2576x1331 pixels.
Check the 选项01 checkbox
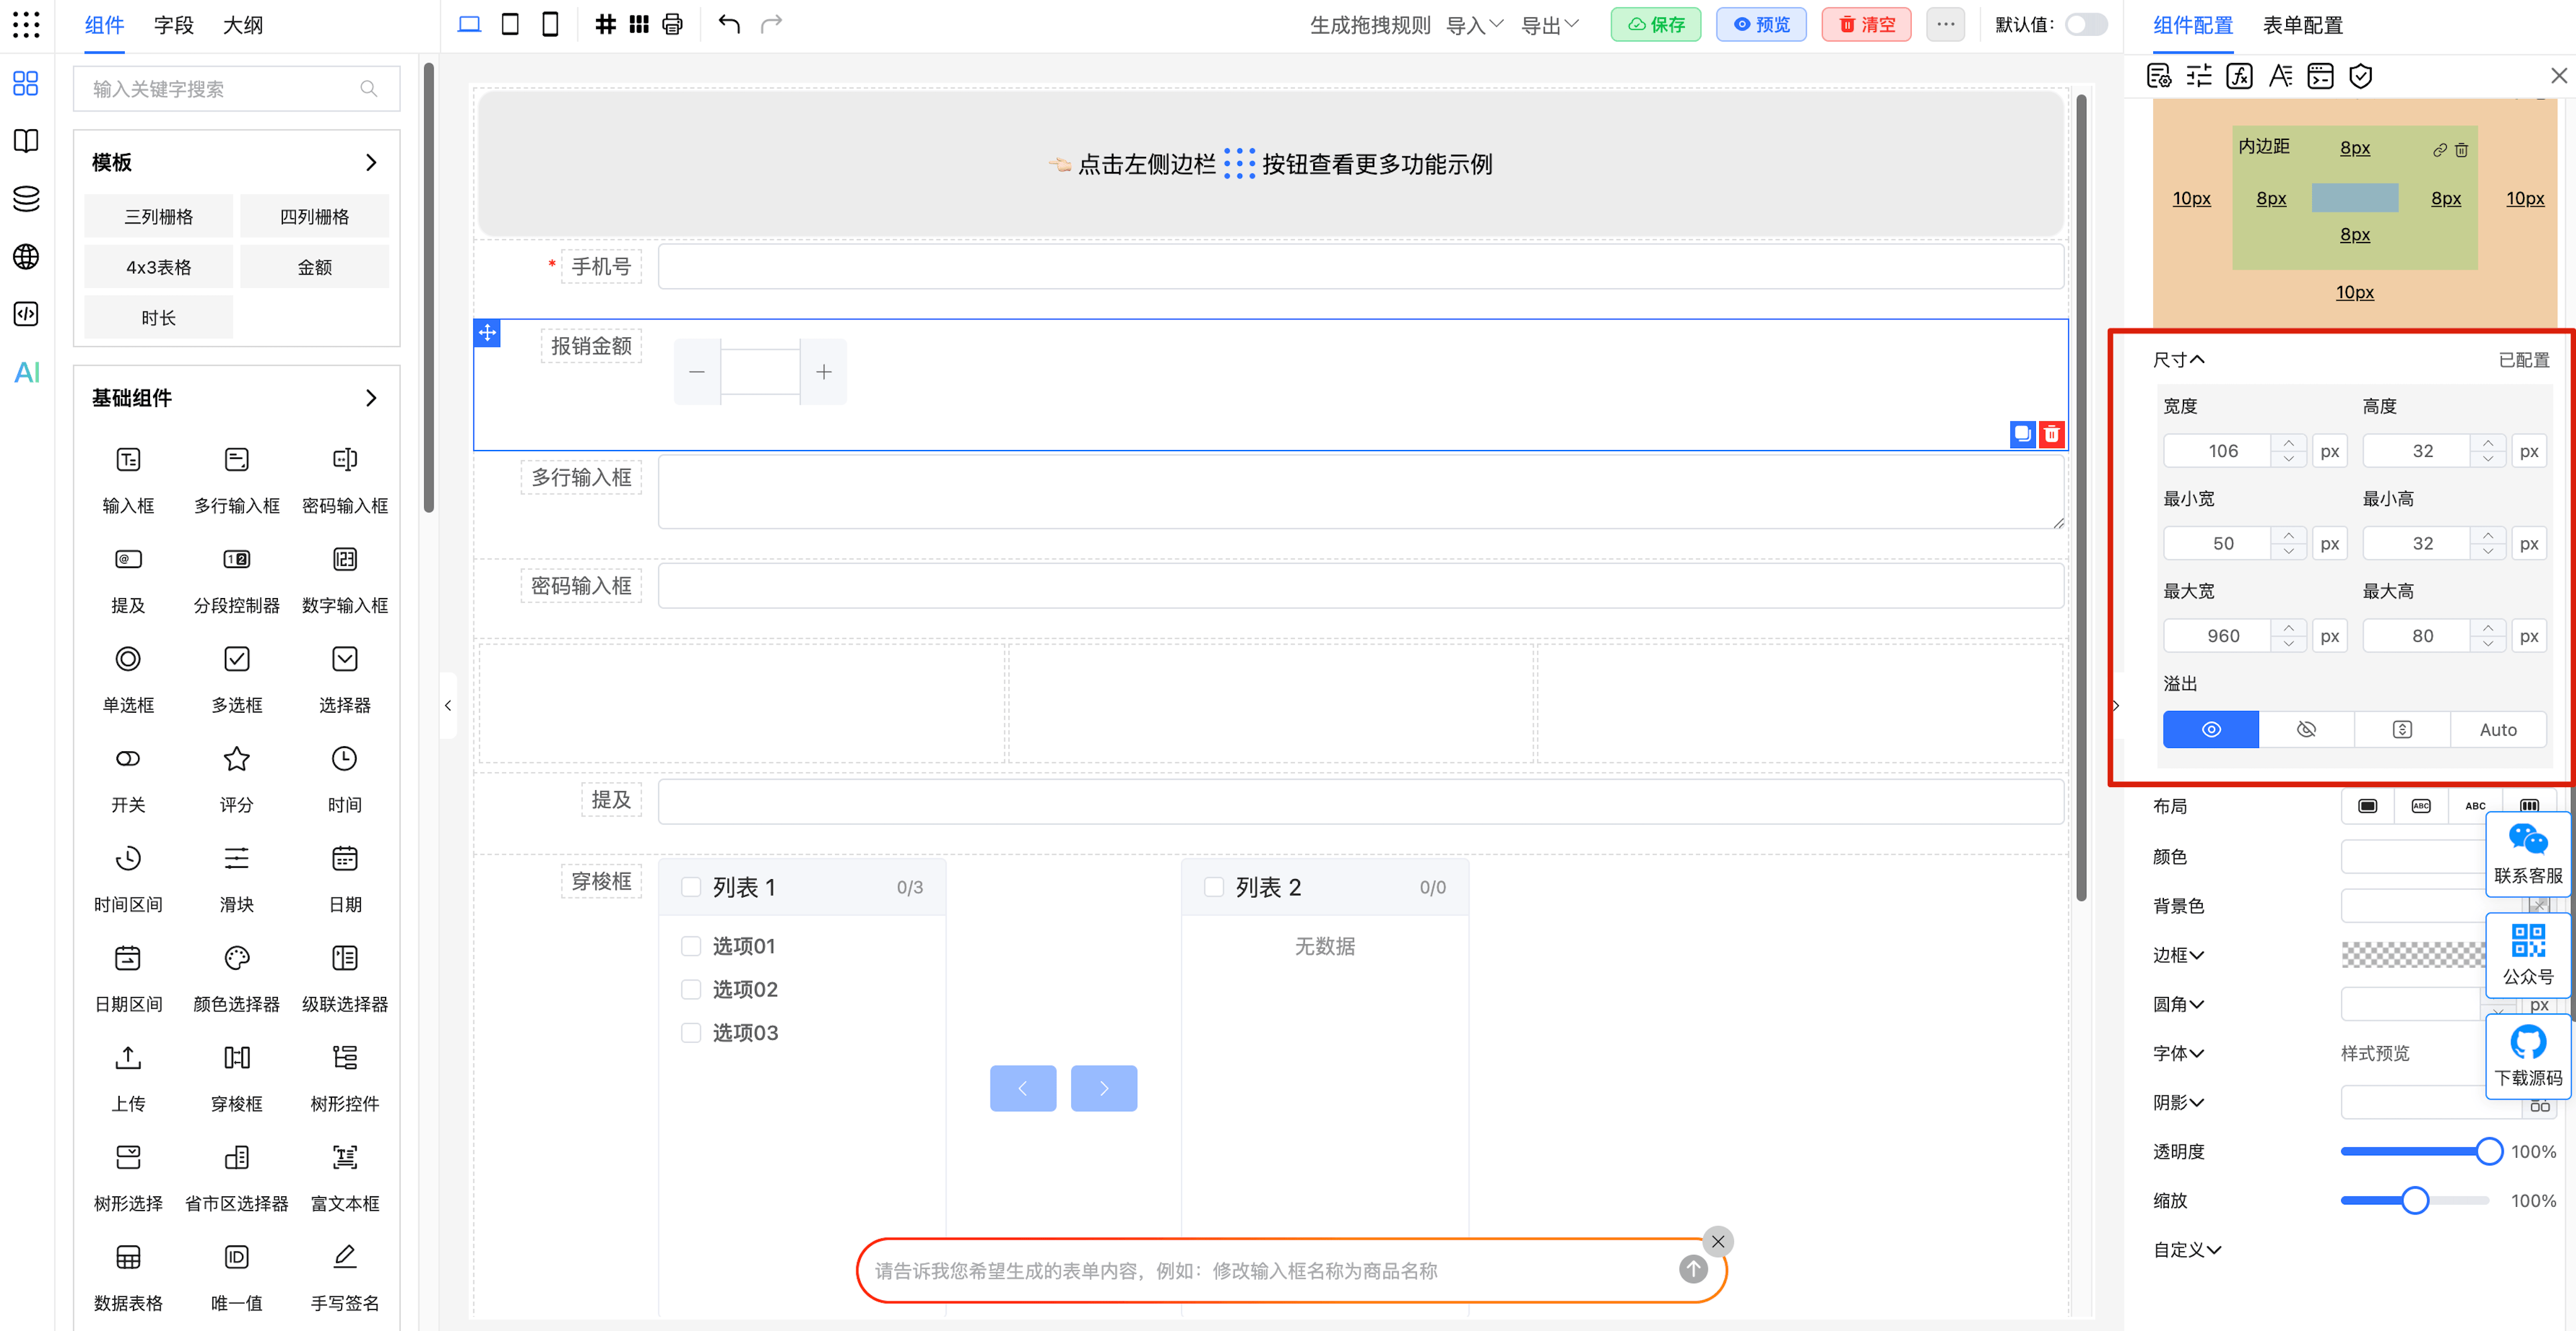pyautogui.click(x=691, y=946)
